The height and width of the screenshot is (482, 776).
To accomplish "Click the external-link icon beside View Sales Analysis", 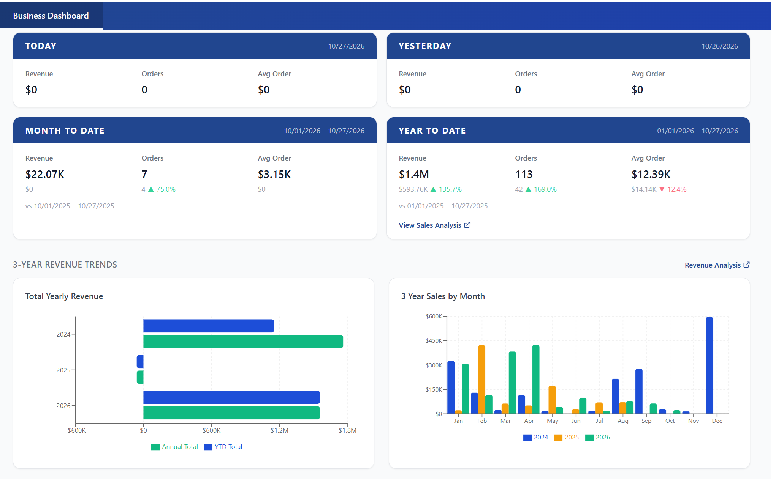I will tap(467, 225).
